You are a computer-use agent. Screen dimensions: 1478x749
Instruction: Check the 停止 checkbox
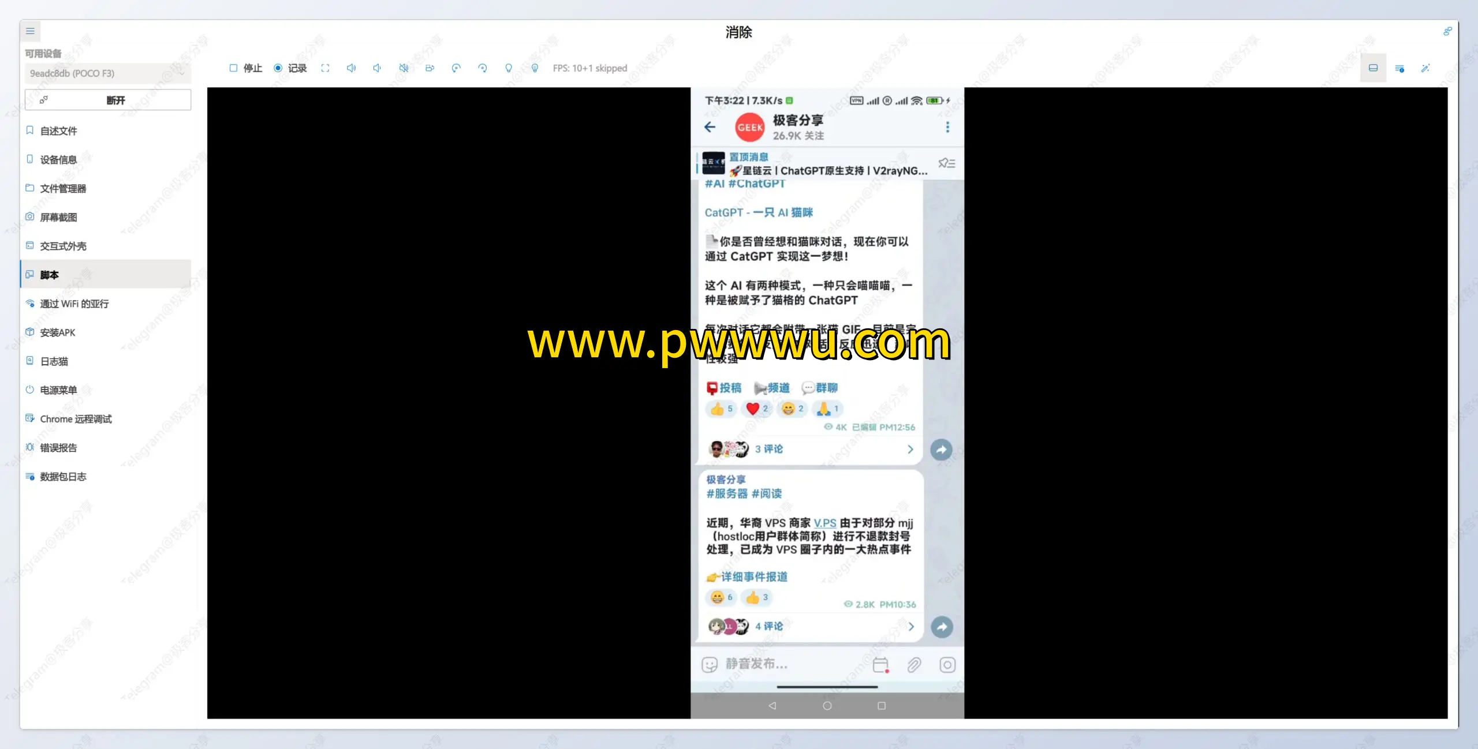[234, 68]
